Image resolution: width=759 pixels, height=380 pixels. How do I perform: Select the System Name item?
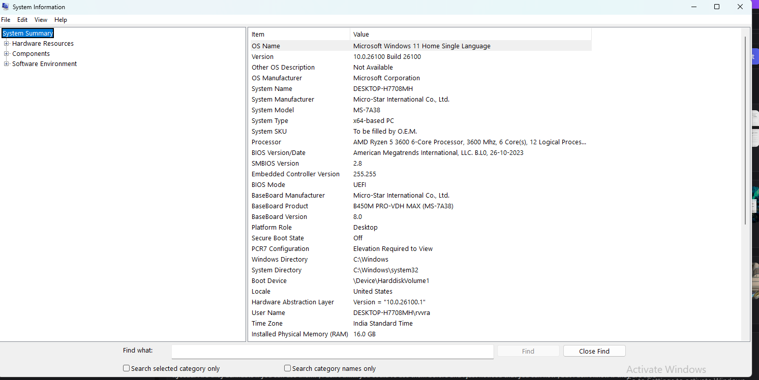[272, 89]
